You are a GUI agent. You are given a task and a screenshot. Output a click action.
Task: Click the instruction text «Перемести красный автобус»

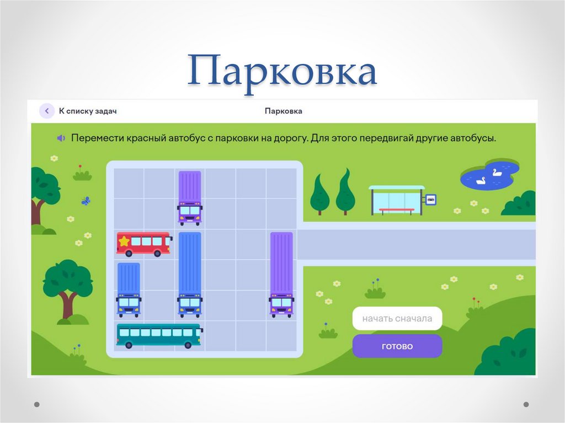(x=138, y=138)
